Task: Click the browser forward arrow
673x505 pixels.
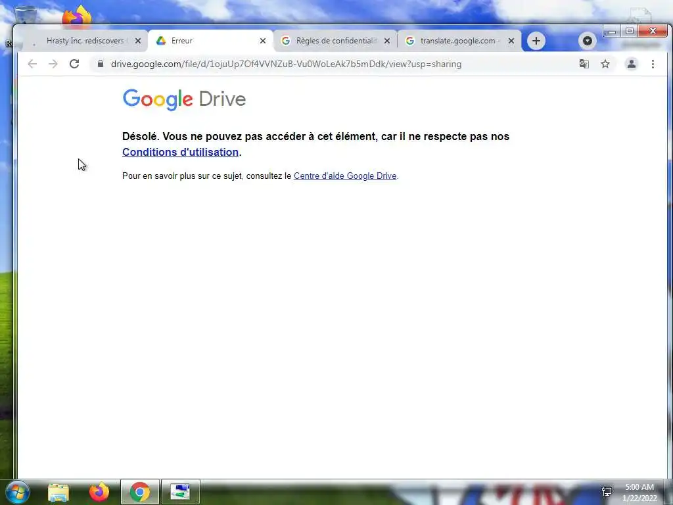Action: [53, 64]
